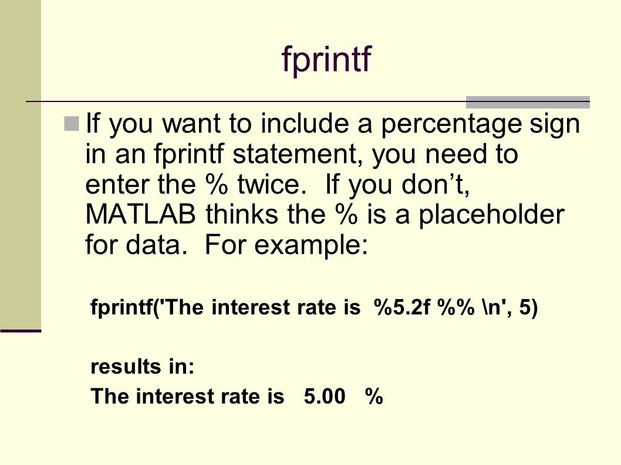621x465 pixels.
Task: Click 'For example:' at paragraph end
Action: (286, 246)
